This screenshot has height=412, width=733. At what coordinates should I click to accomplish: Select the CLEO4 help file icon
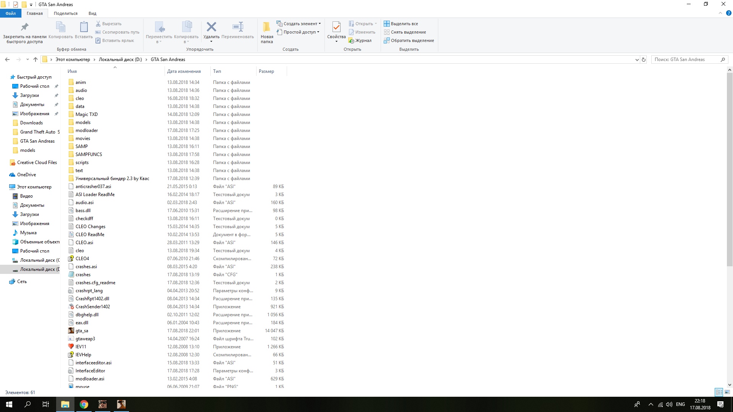[71, 259]
